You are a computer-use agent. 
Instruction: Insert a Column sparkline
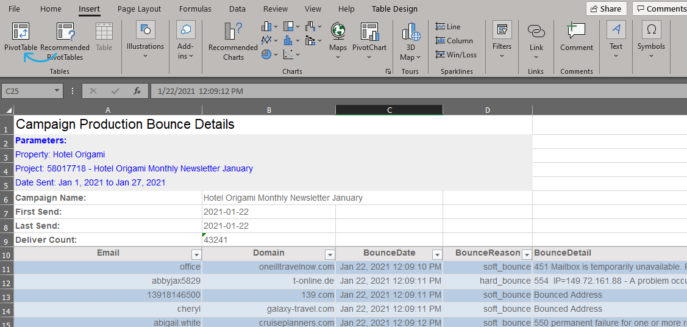point(454,41)
